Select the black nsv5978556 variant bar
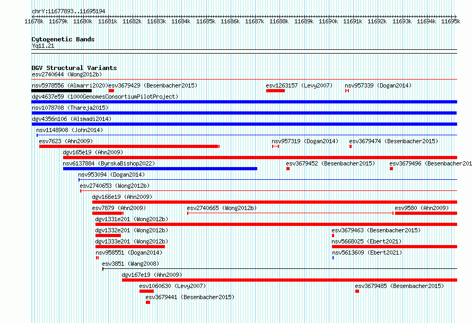The image size is (472, 323). [x=62, y=91]
